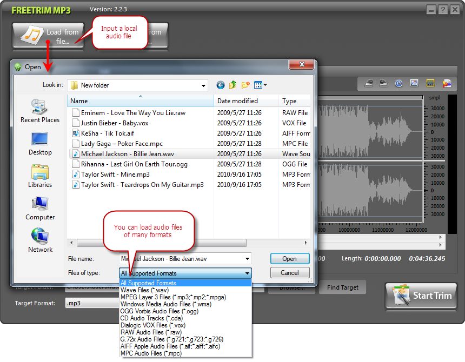Expand the Look in folder dropdown
The width and height of the screenshot is (465, 362).
coord(203,85)
